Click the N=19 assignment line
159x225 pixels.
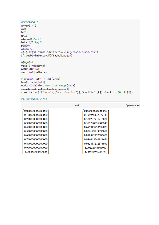(24, 35)
